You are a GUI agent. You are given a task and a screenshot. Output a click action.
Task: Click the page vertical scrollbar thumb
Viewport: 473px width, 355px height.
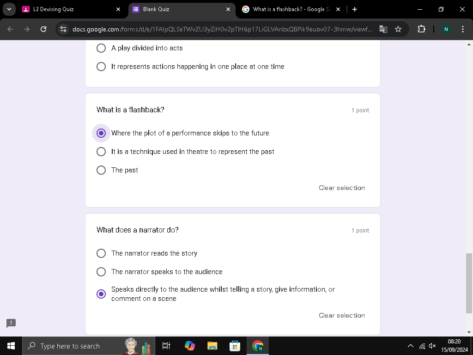pos(468,283)
